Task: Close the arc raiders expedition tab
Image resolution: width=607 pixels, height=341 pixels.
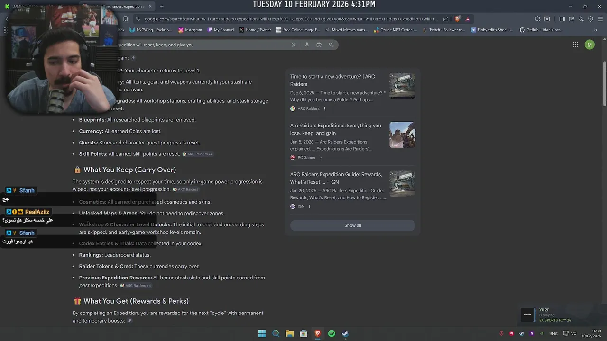Action: coord(150,6)
